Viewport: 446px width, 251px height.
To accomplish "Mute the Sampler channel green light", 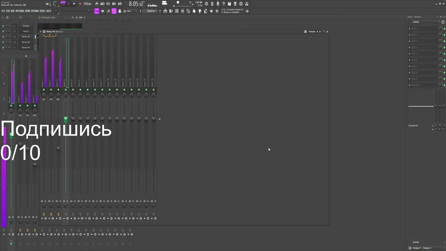I will point(3,26).
